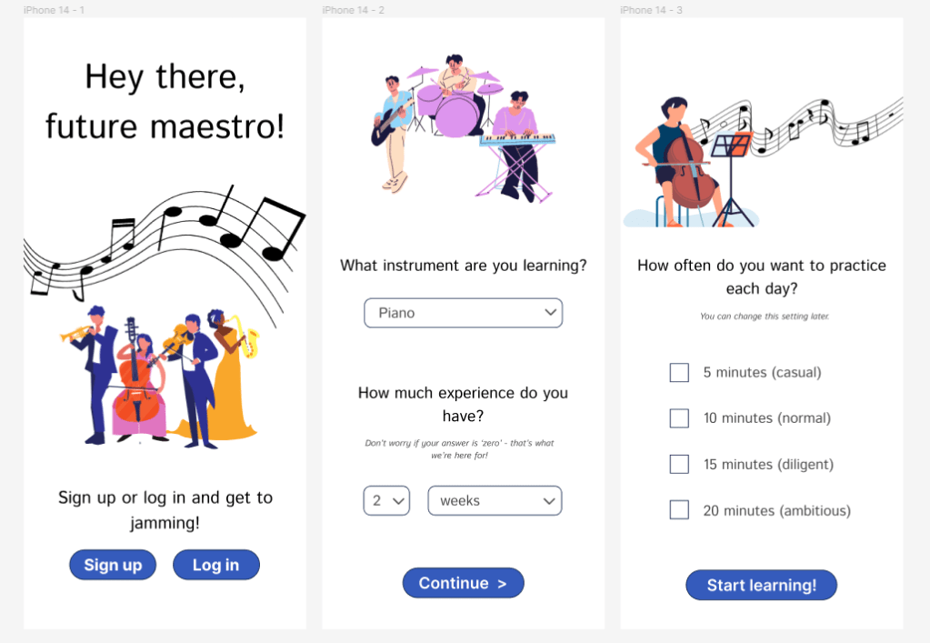This screenshot has height=643, width=930.
Task: Click the Hey there, future maestro! heading
Action: [x=165, y=102]
